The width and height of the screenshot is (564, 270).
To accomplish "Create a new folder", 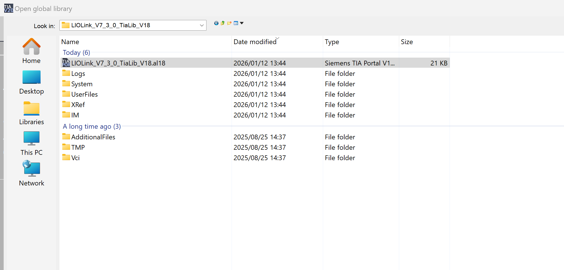I will [x=229, y=23].
